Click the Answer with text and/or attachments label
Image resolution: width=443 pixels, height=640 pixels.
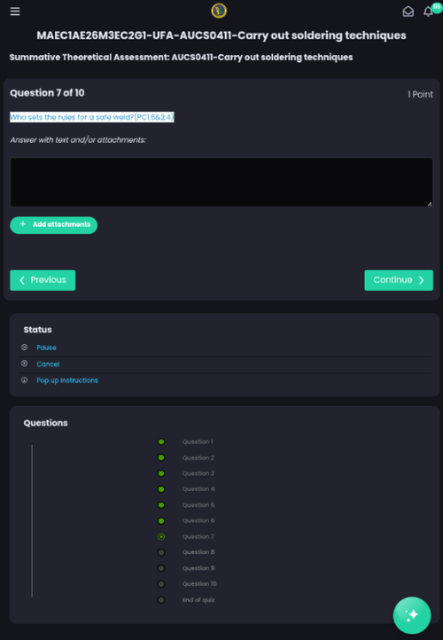point(78,140)
